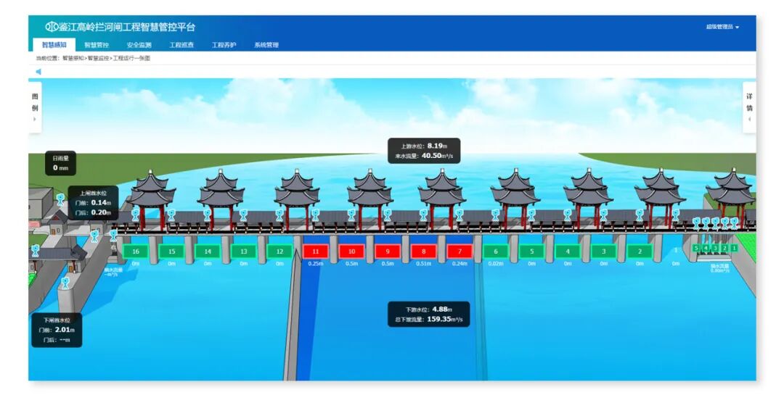The height and width of the screenshot is (395, 784).
Task: Open the camera marker directly above gate 9
Action: tap(388, 215)
